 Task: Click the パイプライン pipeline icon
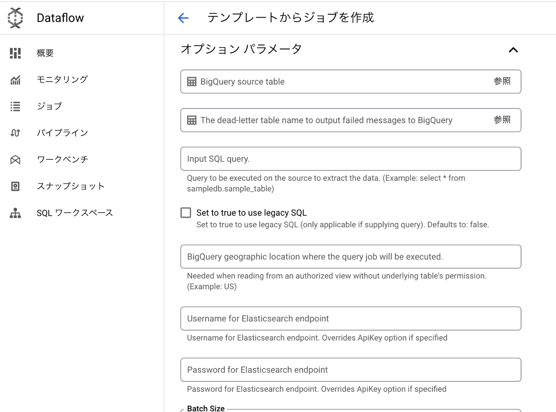[15, 133]
